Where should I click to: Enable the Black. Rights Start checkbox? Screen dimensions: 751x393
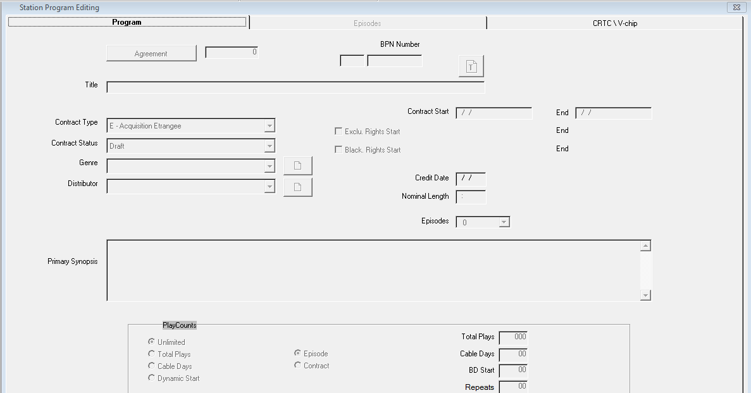click(338, 150)
